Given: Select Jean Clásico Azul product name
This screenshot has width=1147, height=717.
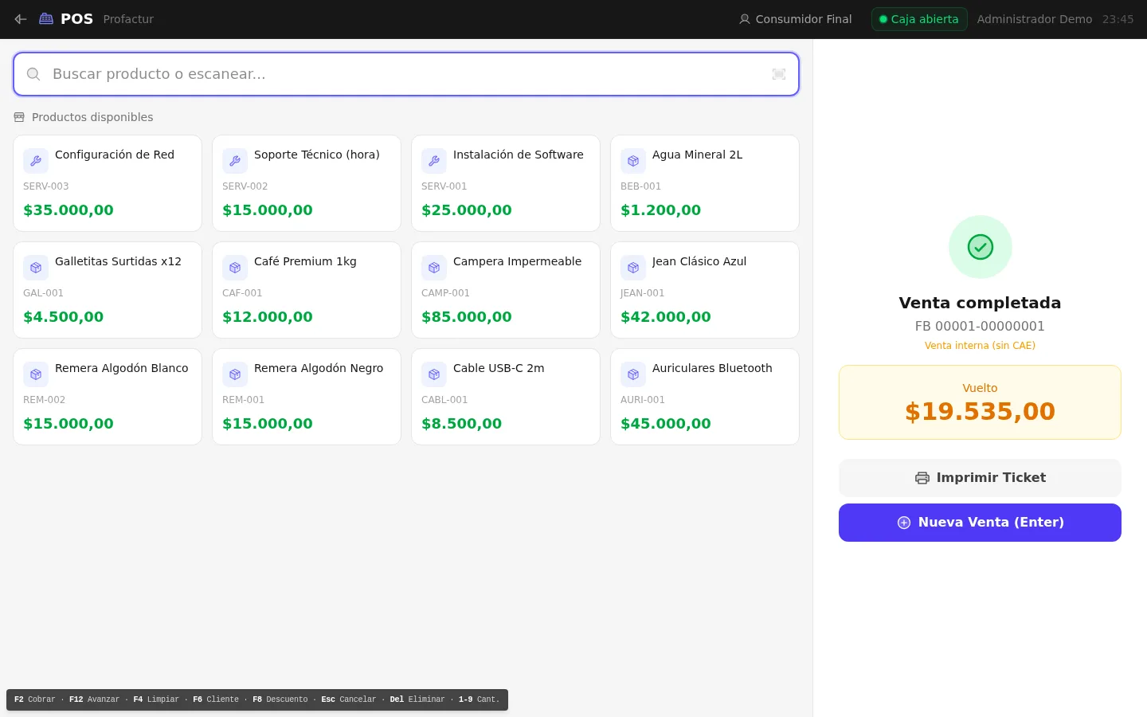Looking at the screenshot, I should (699, 261).
